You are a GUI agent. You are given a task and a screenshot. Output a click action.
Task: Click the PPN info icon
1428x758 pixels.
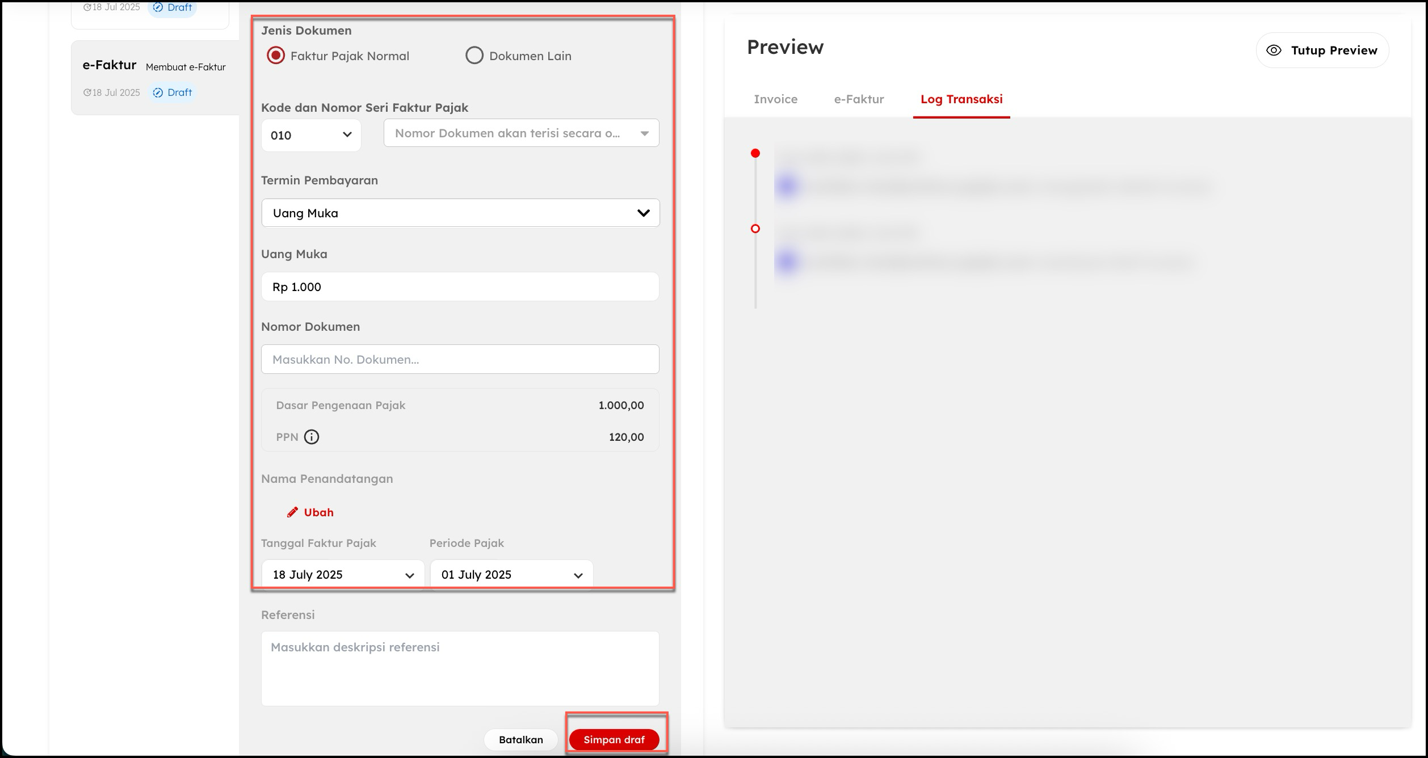(x=312, y=437)
